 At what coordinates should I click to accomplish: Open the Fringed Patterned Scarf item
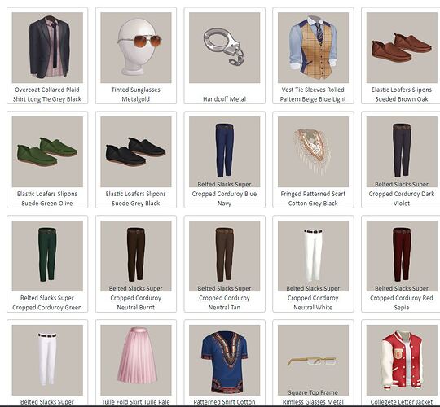[313, 160]
